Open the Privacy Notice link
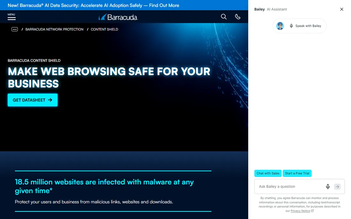The image size is (351, 219). 300,211
